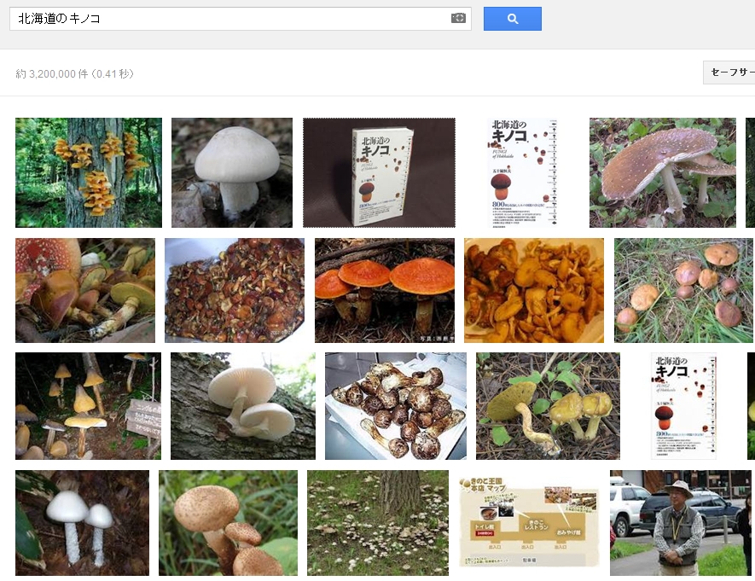Click the search box containing 北海道のキノコ

(229, 18)
